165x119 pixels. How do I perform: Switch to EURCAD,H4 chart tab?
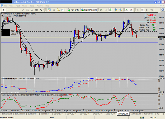[7, 114]
